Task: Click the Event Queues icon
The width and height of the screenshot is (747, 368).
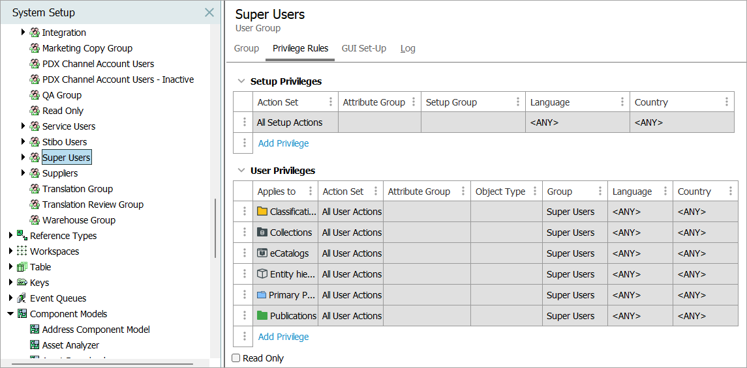Action: [22, 298]
